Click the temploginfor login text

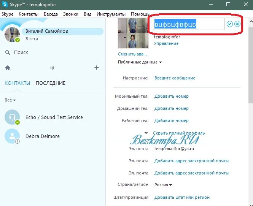(x=167, y=37)
